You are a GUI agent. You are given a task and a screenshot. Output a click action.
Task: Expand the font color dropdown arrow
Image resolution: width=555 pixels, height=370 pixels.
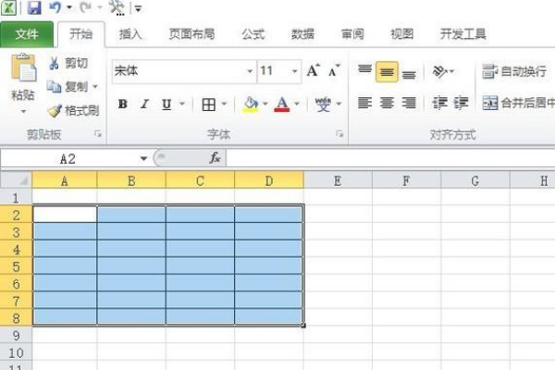297,105
